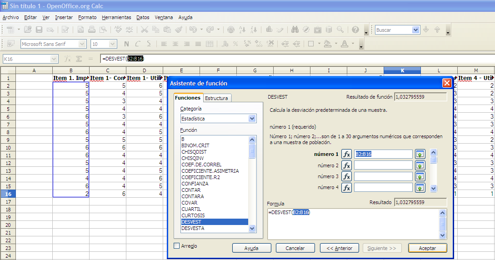Click the shrink icon next to número 2 field
495x260 pixels.
(420, 165)
